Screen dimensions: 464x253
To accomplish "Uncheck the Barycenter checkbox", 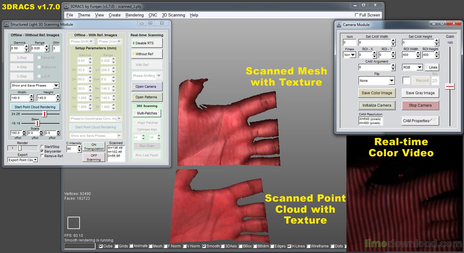I will point(42,151).
